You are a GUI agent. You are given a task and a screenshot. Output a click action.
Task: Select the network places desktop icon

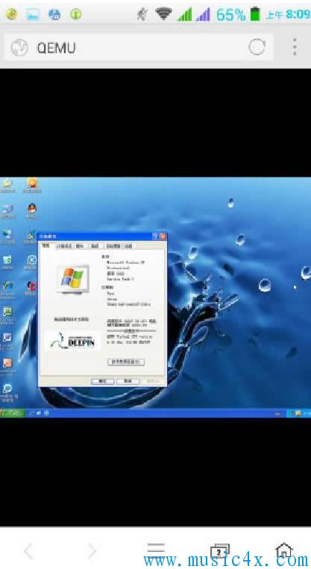(7, 236)
